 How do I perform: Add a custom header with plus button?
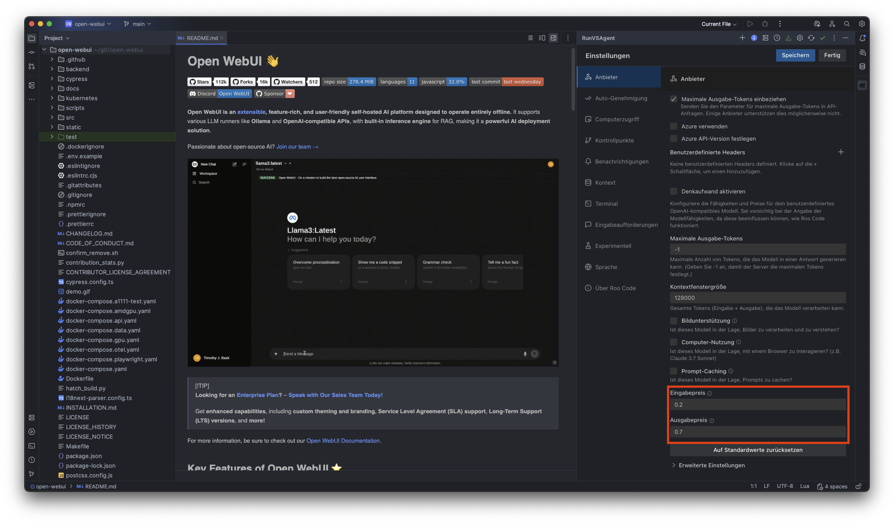tap(841, 152)
